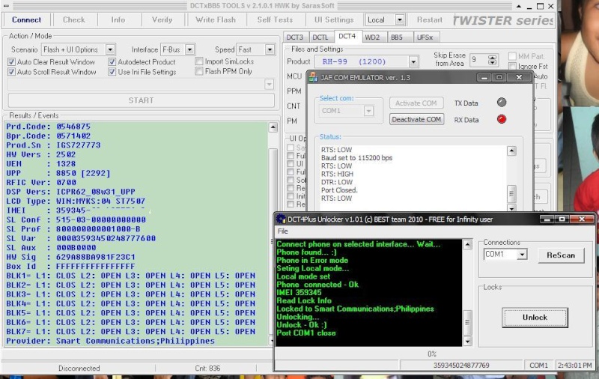Expand the Local mode dropdown
This screenshot has width=599, height=379.
point(400,19)
